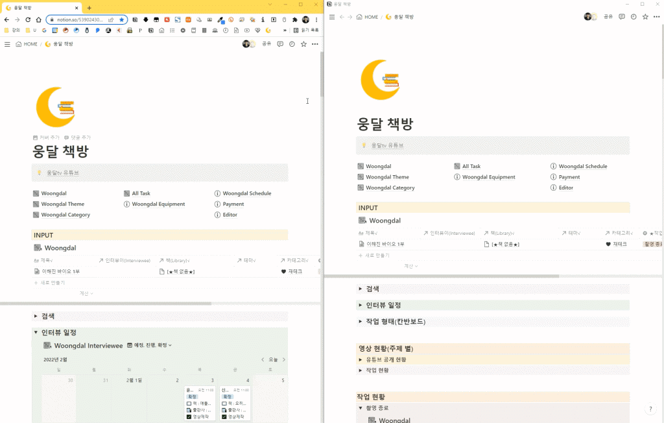Reload the page with the refresh icon

point(27,20)
